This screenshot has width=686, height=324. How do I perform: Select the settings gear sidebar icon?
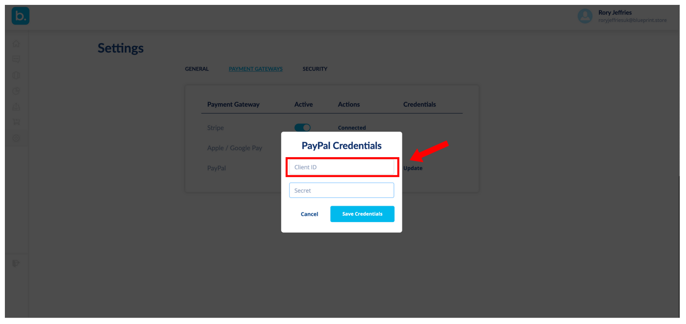click(16, 138)
